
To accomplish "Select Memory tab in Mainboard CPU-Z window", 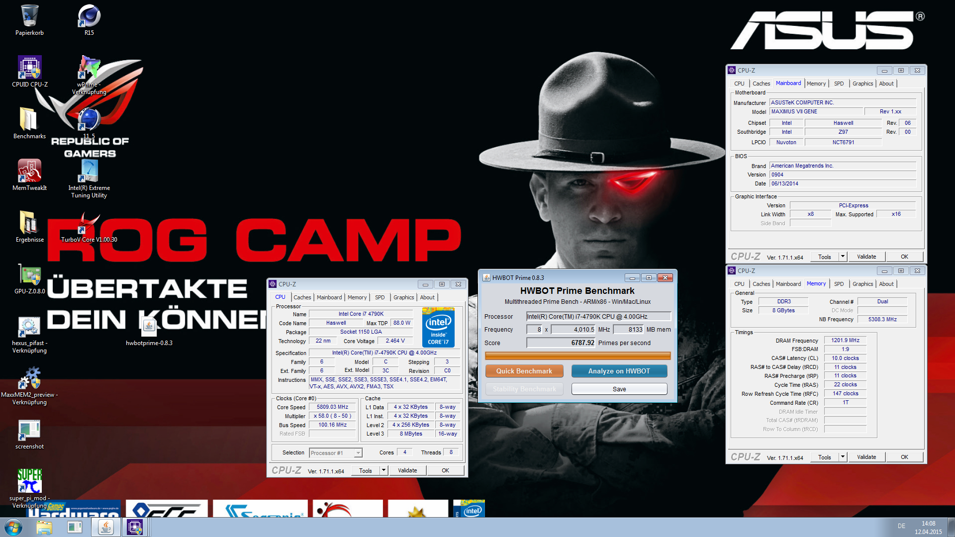I will pyautogui.click(x=816, y=84).
